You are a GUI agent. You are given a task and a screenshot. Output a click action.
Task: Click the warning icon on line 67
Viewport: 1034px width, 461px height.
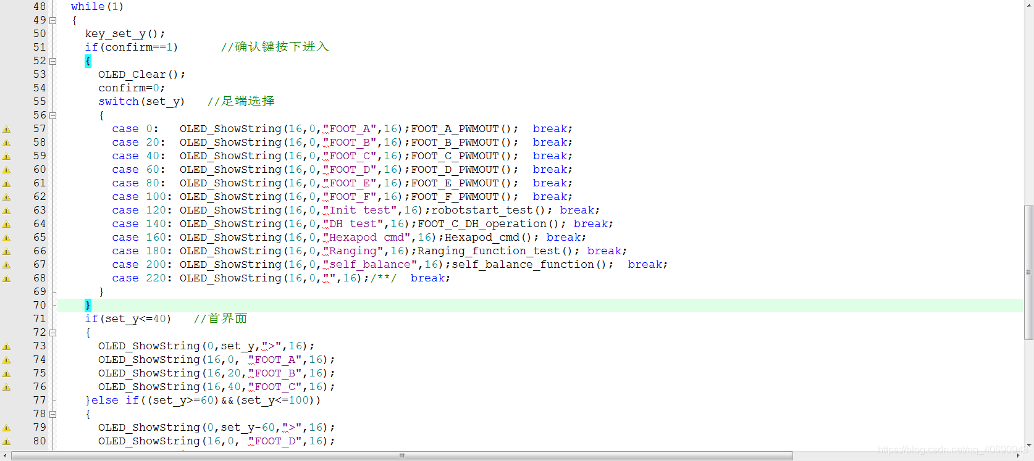click(6, 265)
